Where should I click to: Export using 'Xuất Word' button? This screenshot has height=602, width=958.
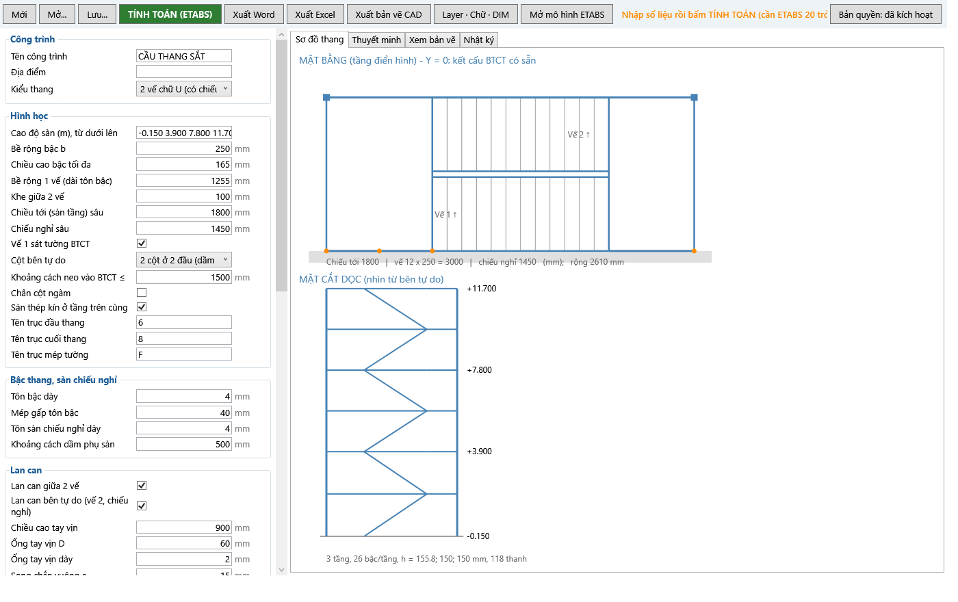click(x=254, y=14)
